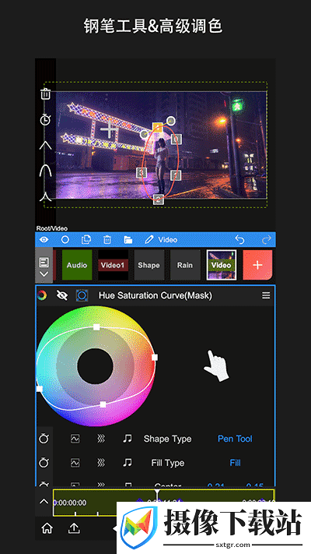The image size is (311, 554).
Task: Toggle layer visibility eye in the blue toolbar
Action: point(44,239)
